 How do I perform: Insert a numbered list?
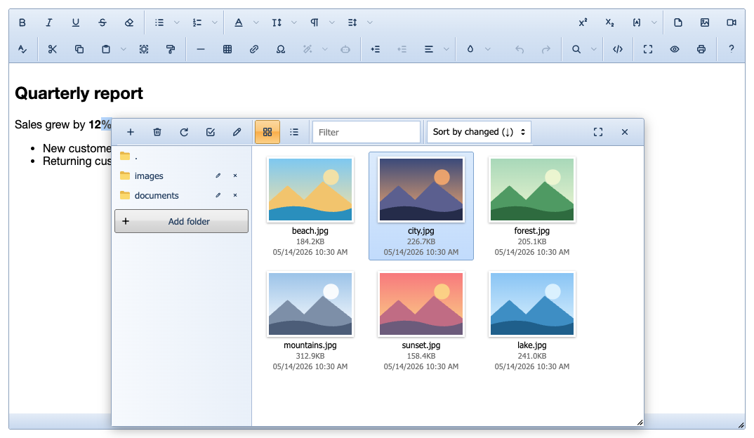coord(197,22)
